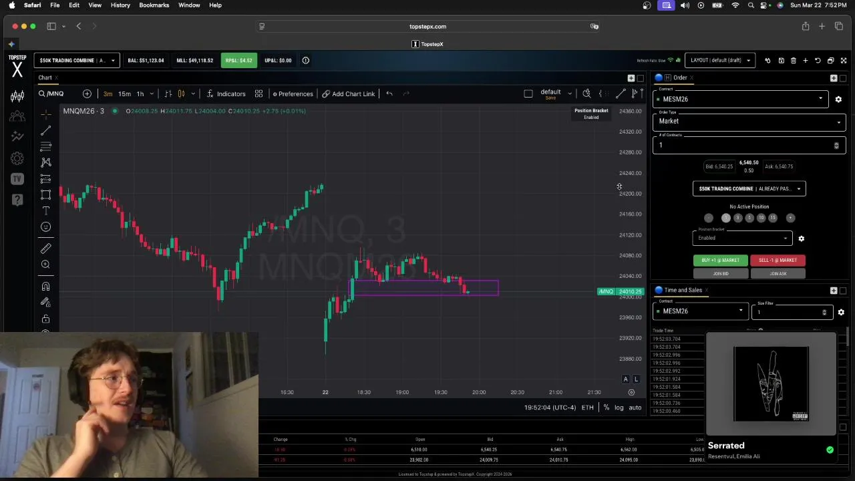The width and height of the screenshot is (855, 481).
Task: Redo the chart action
Action: coord(405,94)
